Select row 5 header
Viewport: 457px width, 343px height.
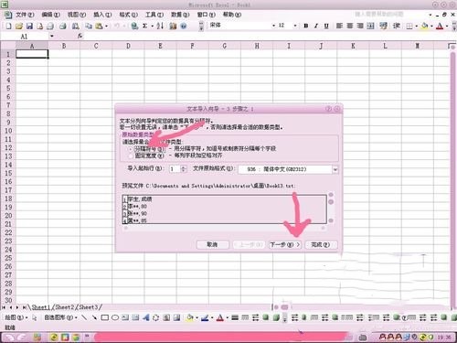pos(8,89)
